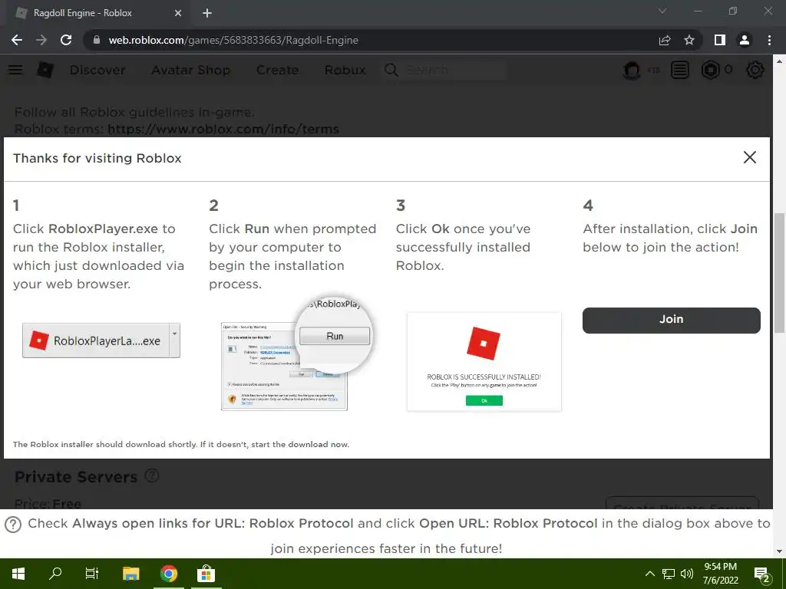
Task: Open network status tray icon
Action: point(669,574)
